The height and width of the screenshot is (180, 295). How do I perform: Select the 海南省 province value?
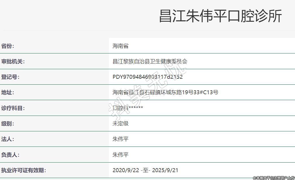tap(120, 46)
